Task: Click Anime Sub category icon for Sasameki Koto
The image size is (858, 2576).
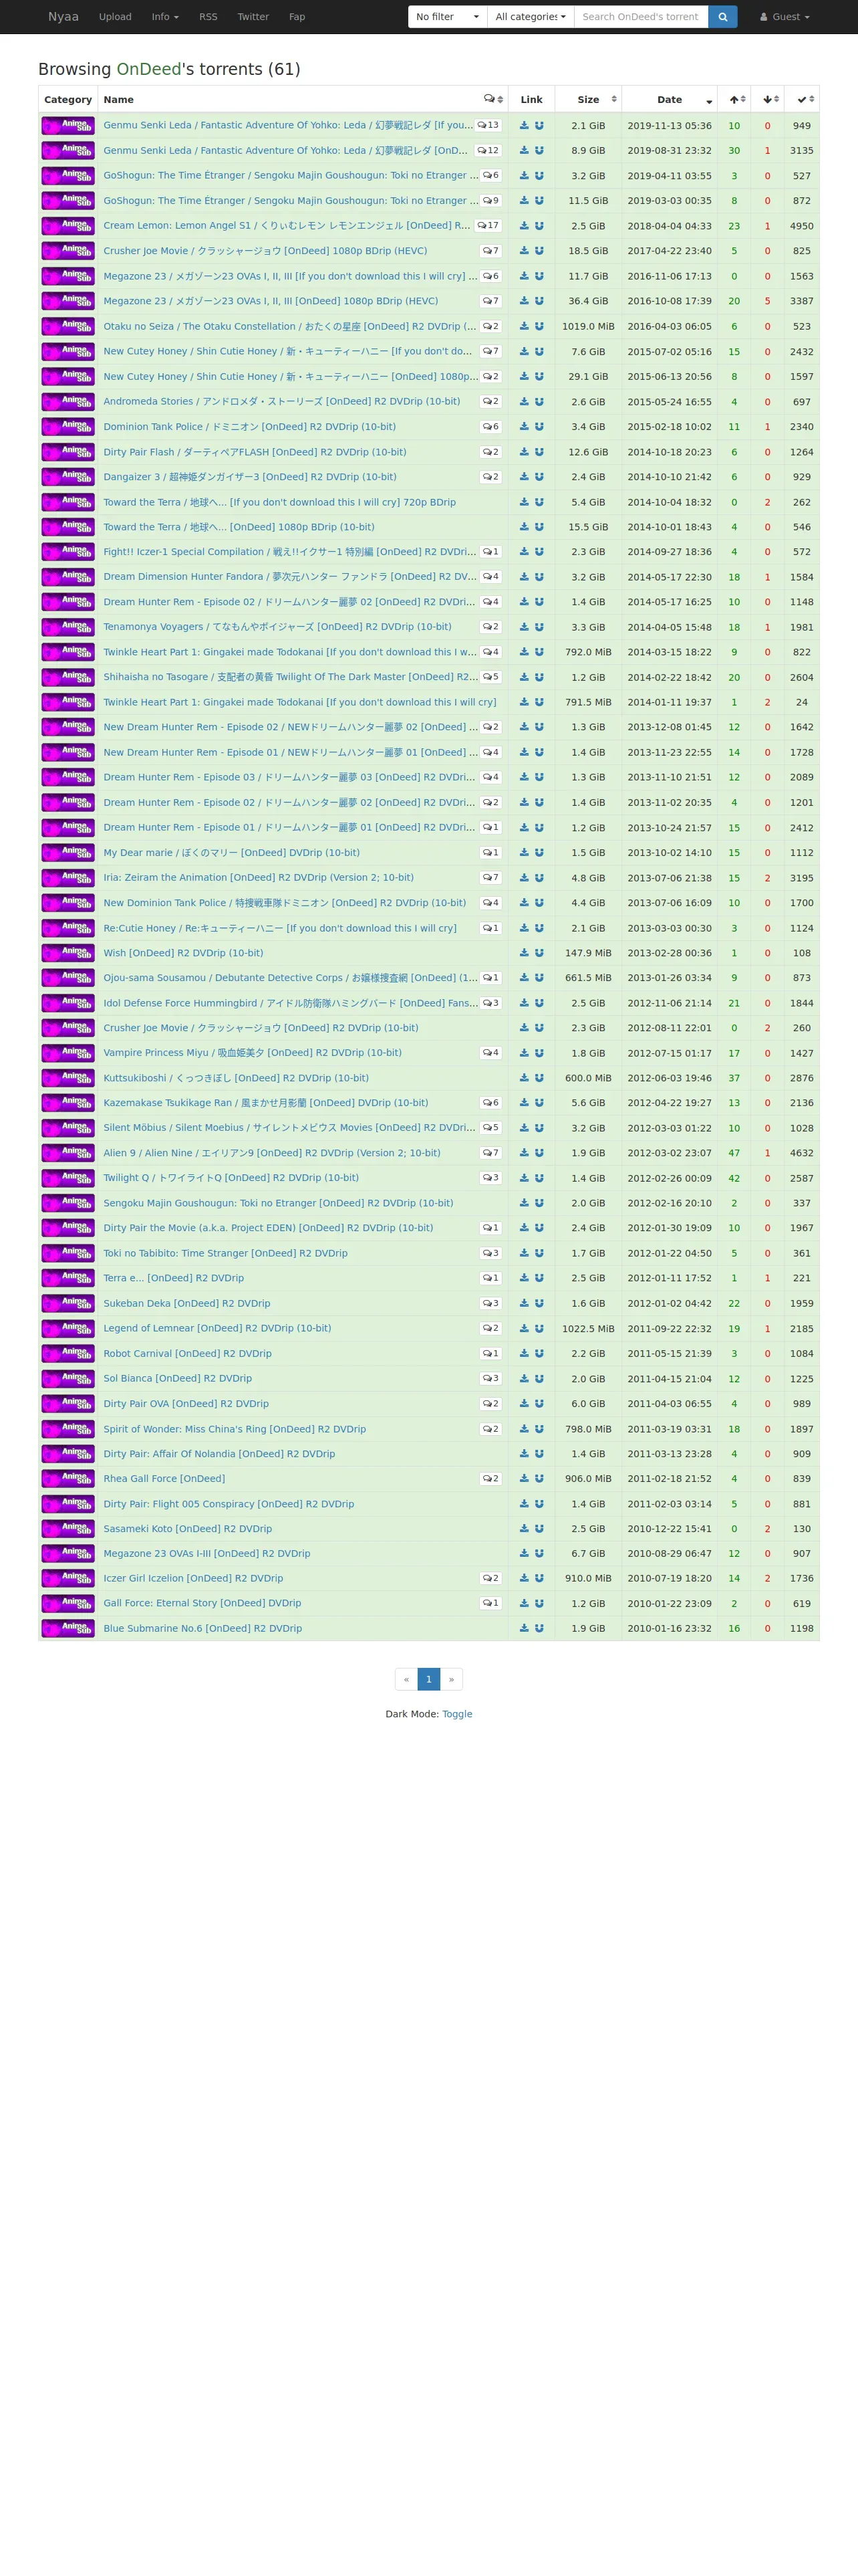Action: [68, 1528]
